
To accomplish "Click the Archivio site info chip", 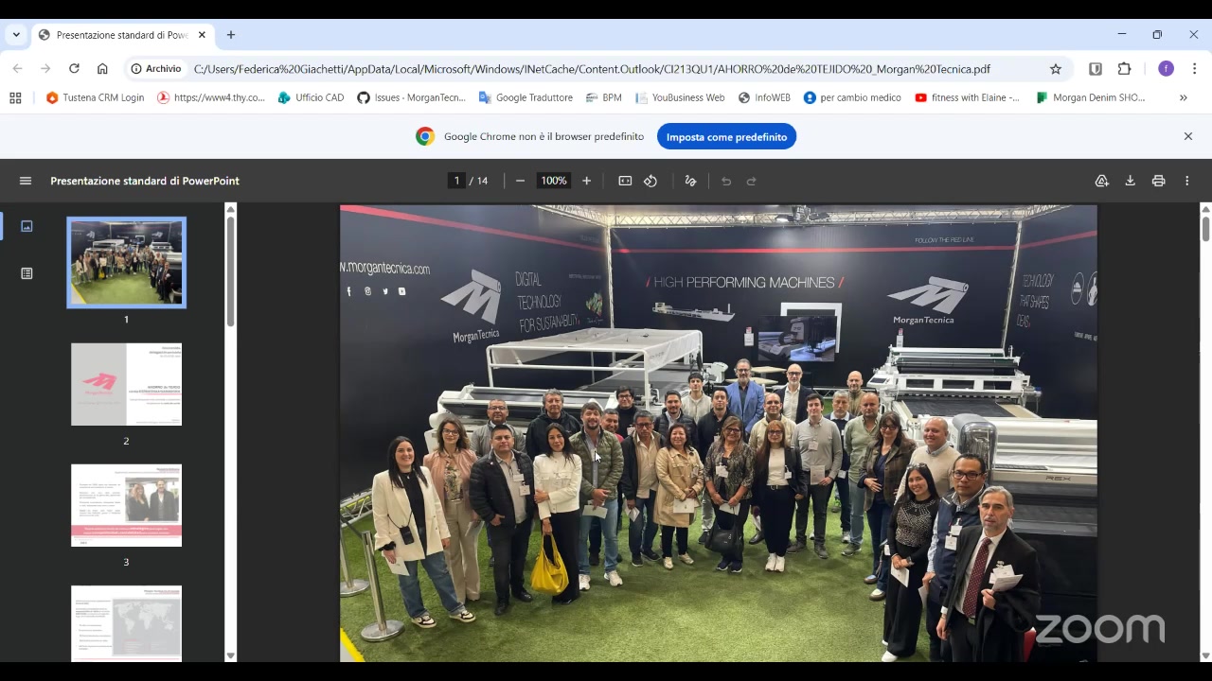I will pos(156,69).
